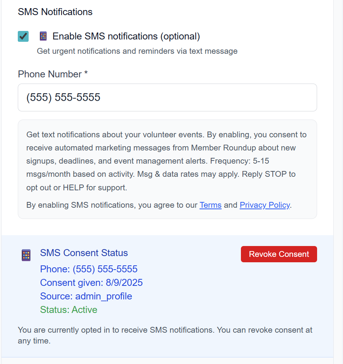Click the Status: Active text
Viewport: 343px width, 364px height.
(x=69, y=310)
